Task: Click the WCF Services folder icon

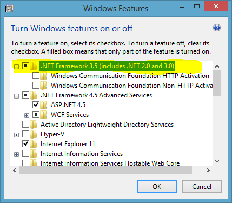Action: (x=44, y=115)
